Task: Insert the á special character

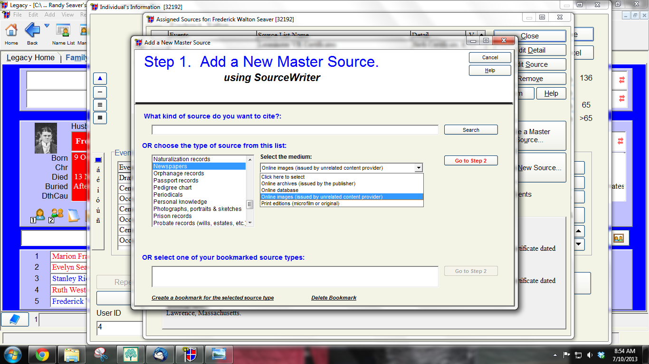Action: coord(98,170)
